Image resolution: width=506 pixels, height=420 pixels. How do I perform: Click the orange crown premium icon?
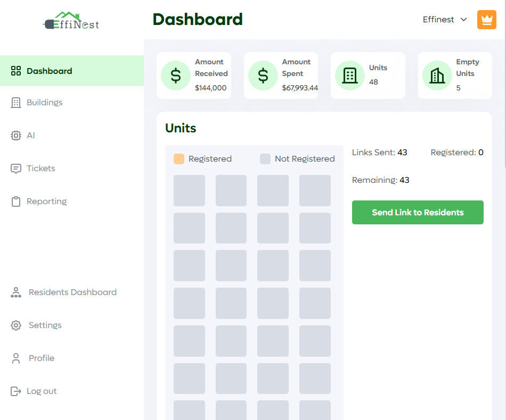click(486, 20)
